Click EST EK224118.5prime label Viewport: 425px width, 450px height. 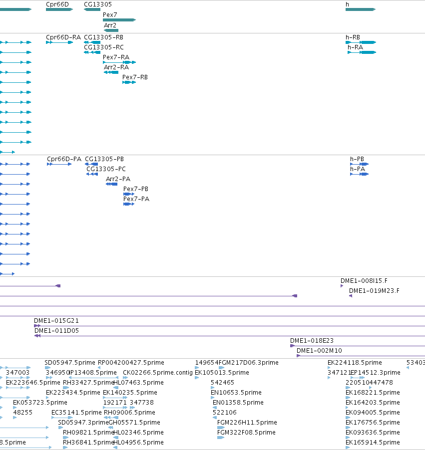(355, 363)
